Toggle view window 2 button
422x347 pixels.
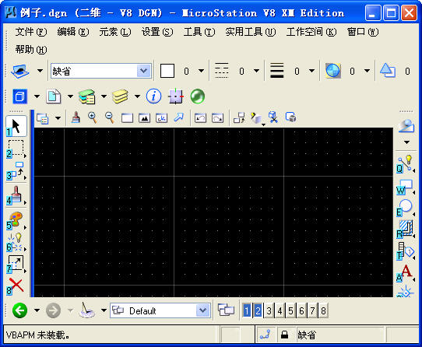pyautogui.click(x=258, y=310)
